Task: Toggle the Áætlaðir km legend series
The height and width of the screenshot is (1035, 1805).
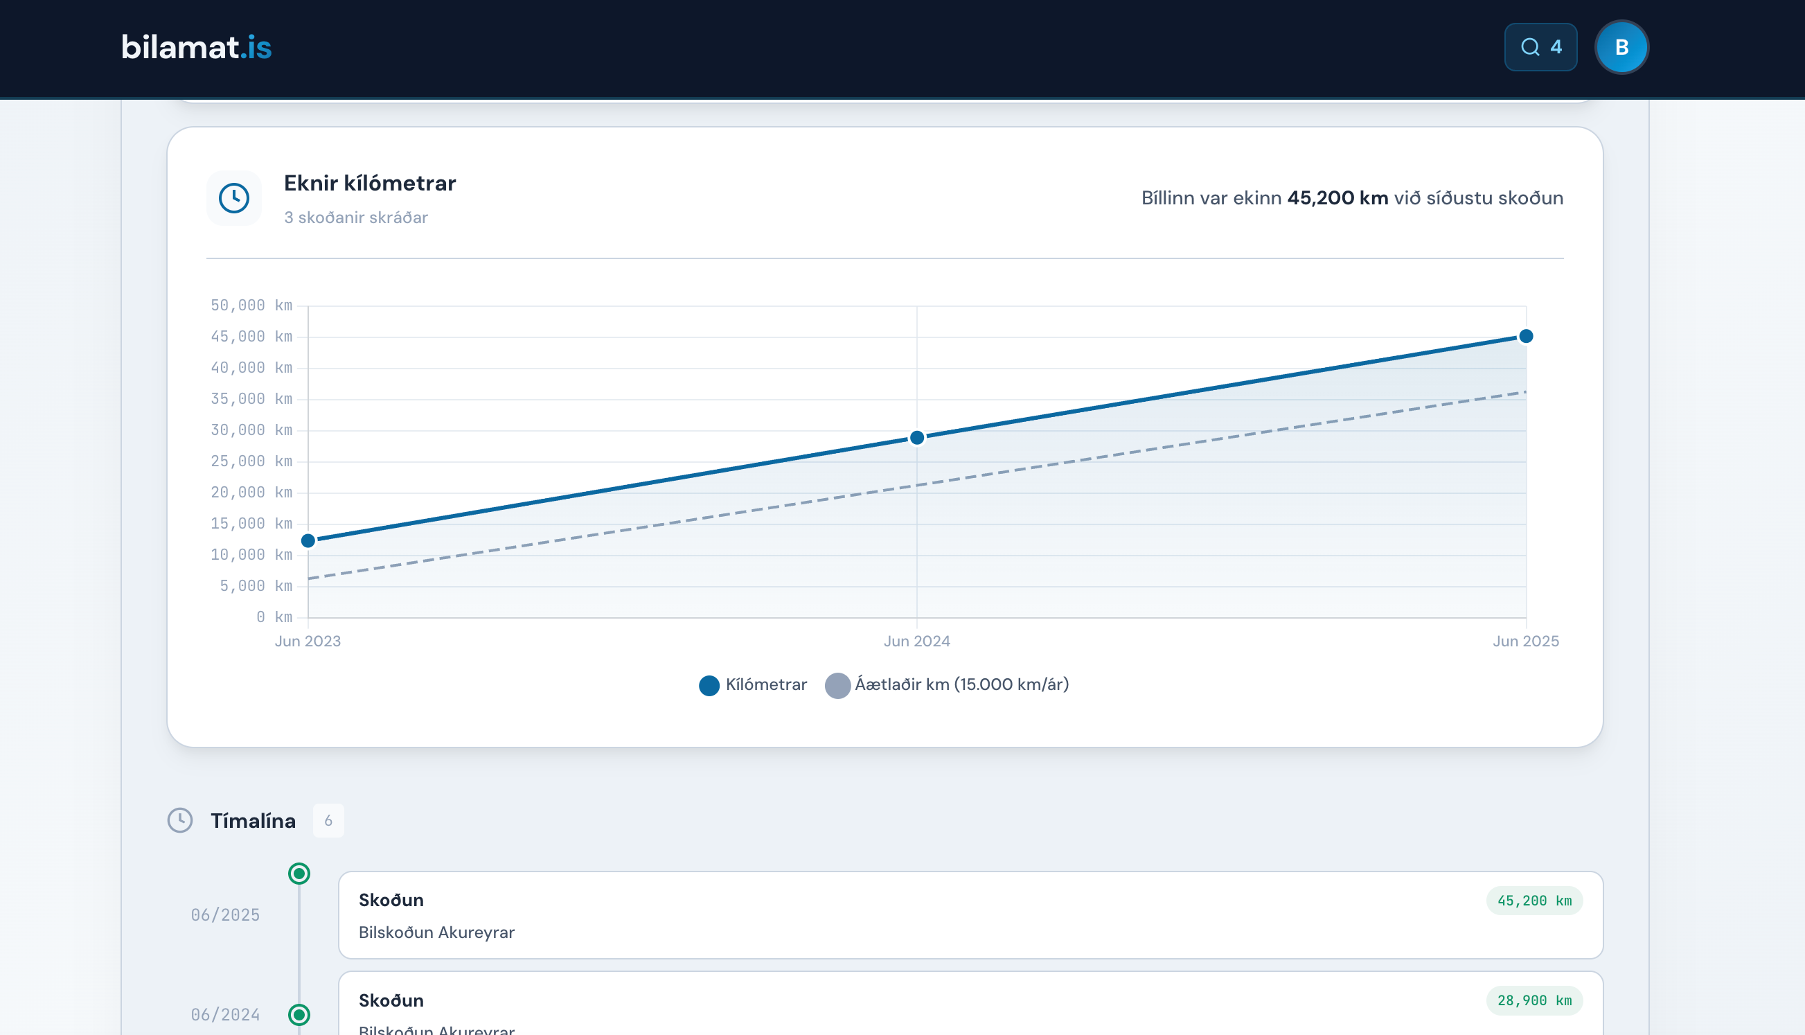Action: pos(961,684)
